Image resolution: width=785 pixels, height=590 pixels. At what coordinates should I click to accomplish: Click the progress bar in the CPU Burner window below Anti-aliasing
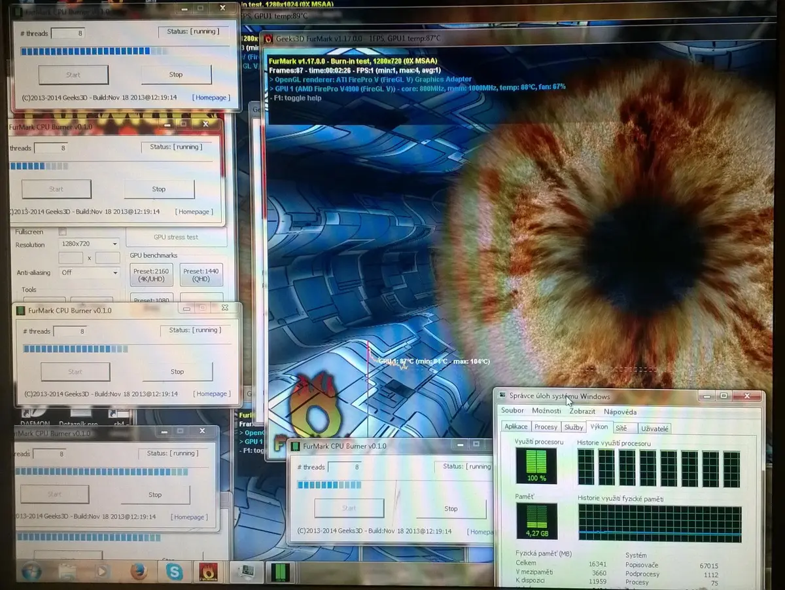[x=127, y=348]
